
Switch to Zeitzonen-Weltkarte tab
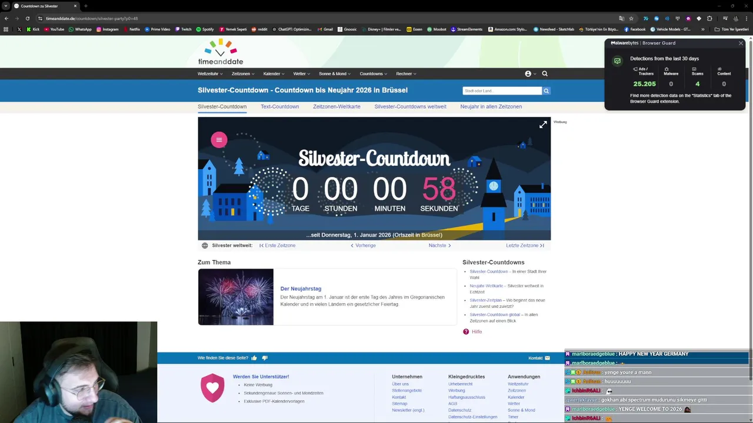[x=336, y=106]
